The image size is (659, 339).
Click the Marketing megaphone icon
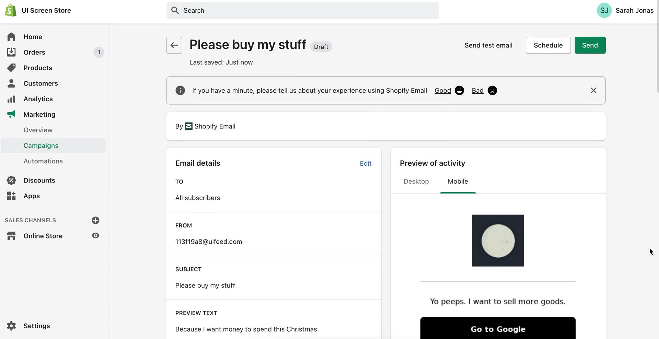point(11,114)
